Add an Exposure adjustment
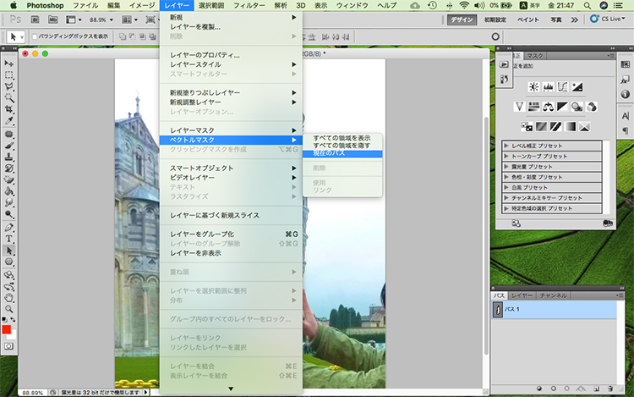 click(577, 86)
